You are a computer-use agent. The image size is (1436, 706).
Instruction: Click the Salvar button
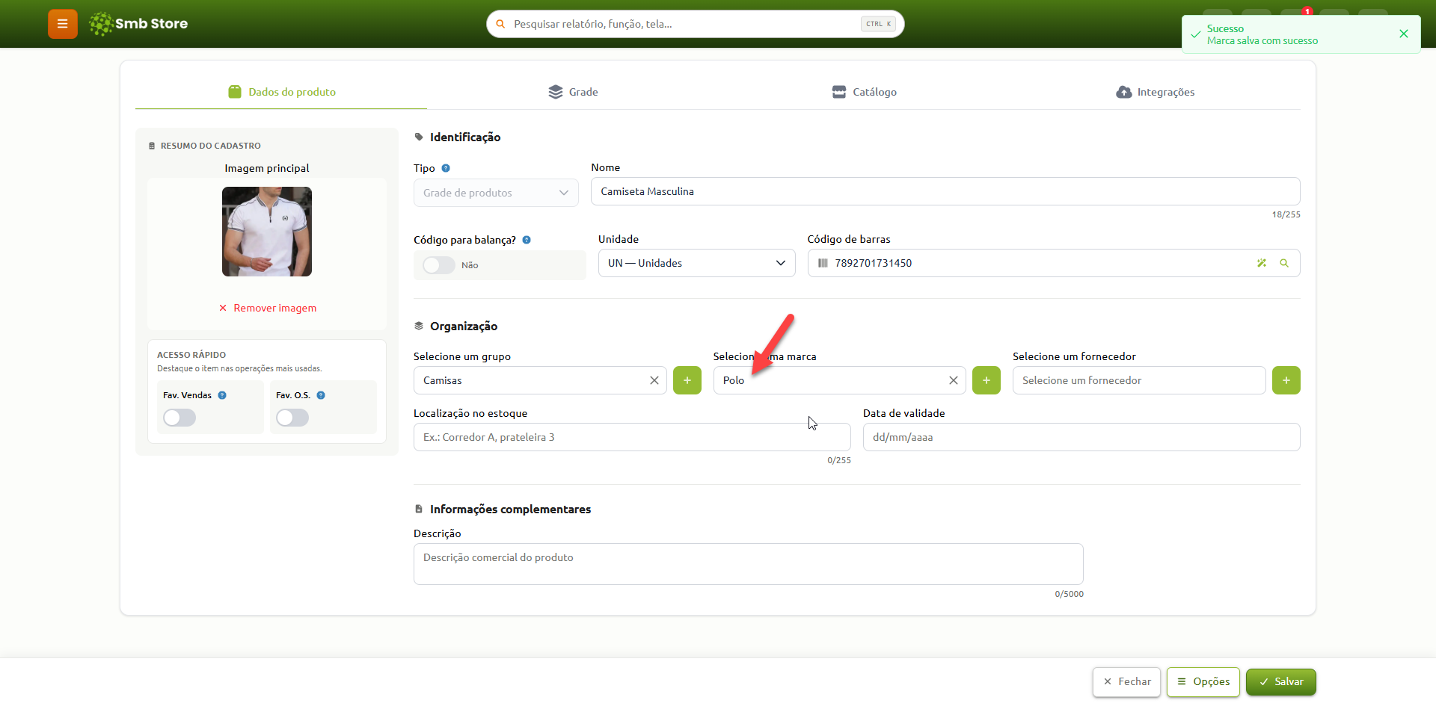click(1281, 681)
